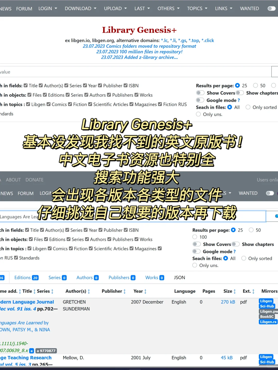Click the 'a 9770877' ID badge

pos(46,351)
